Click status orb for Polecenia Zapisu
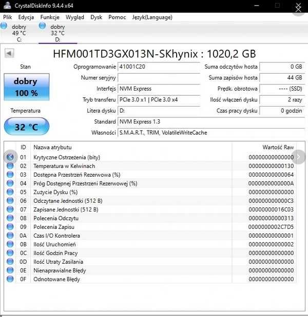 click(10, 227)
